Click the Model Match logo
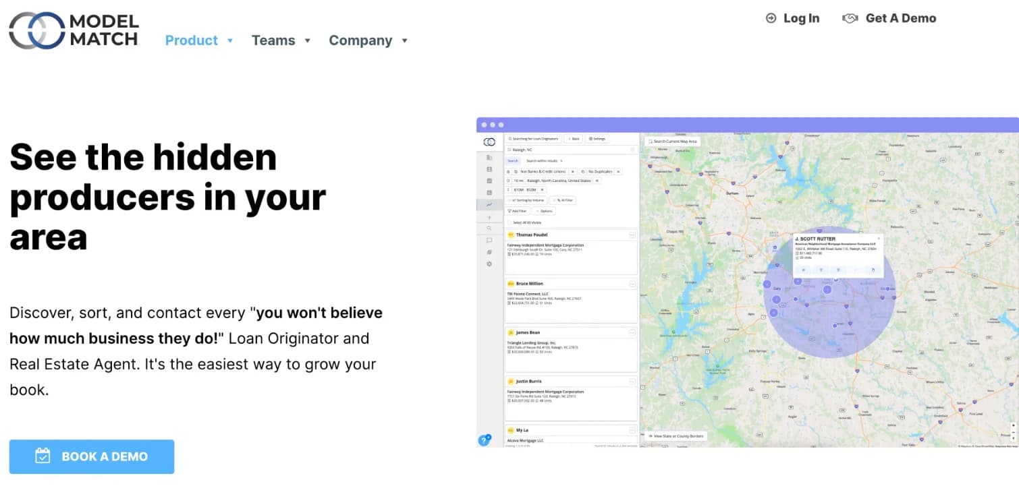The width and height of the screenshot is (1019, 486). pyautogui.click(x=74, y=30)
